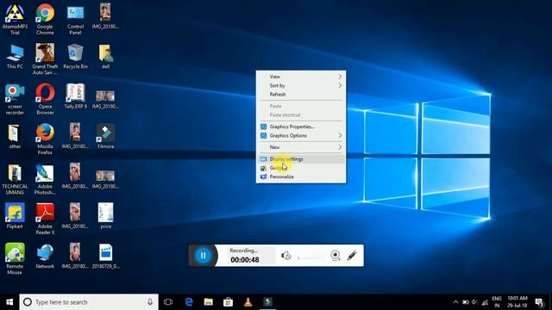The height and width of the screenshot is (310, 552).
Task: Select the Adobe Reader X shortcut
Action: pos(45,220)
